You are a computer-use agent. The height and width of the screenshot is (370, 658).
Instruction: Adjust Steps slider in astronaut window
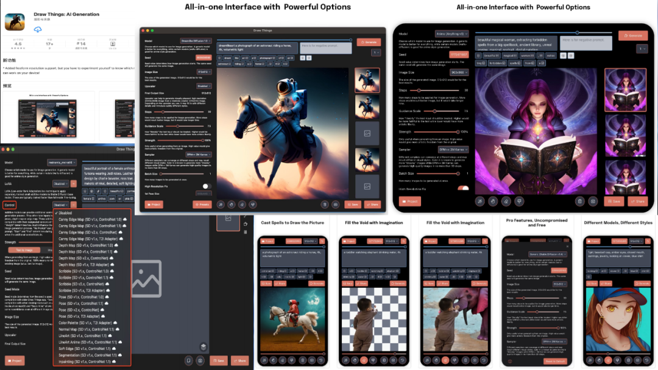click(x=179, y=112)
